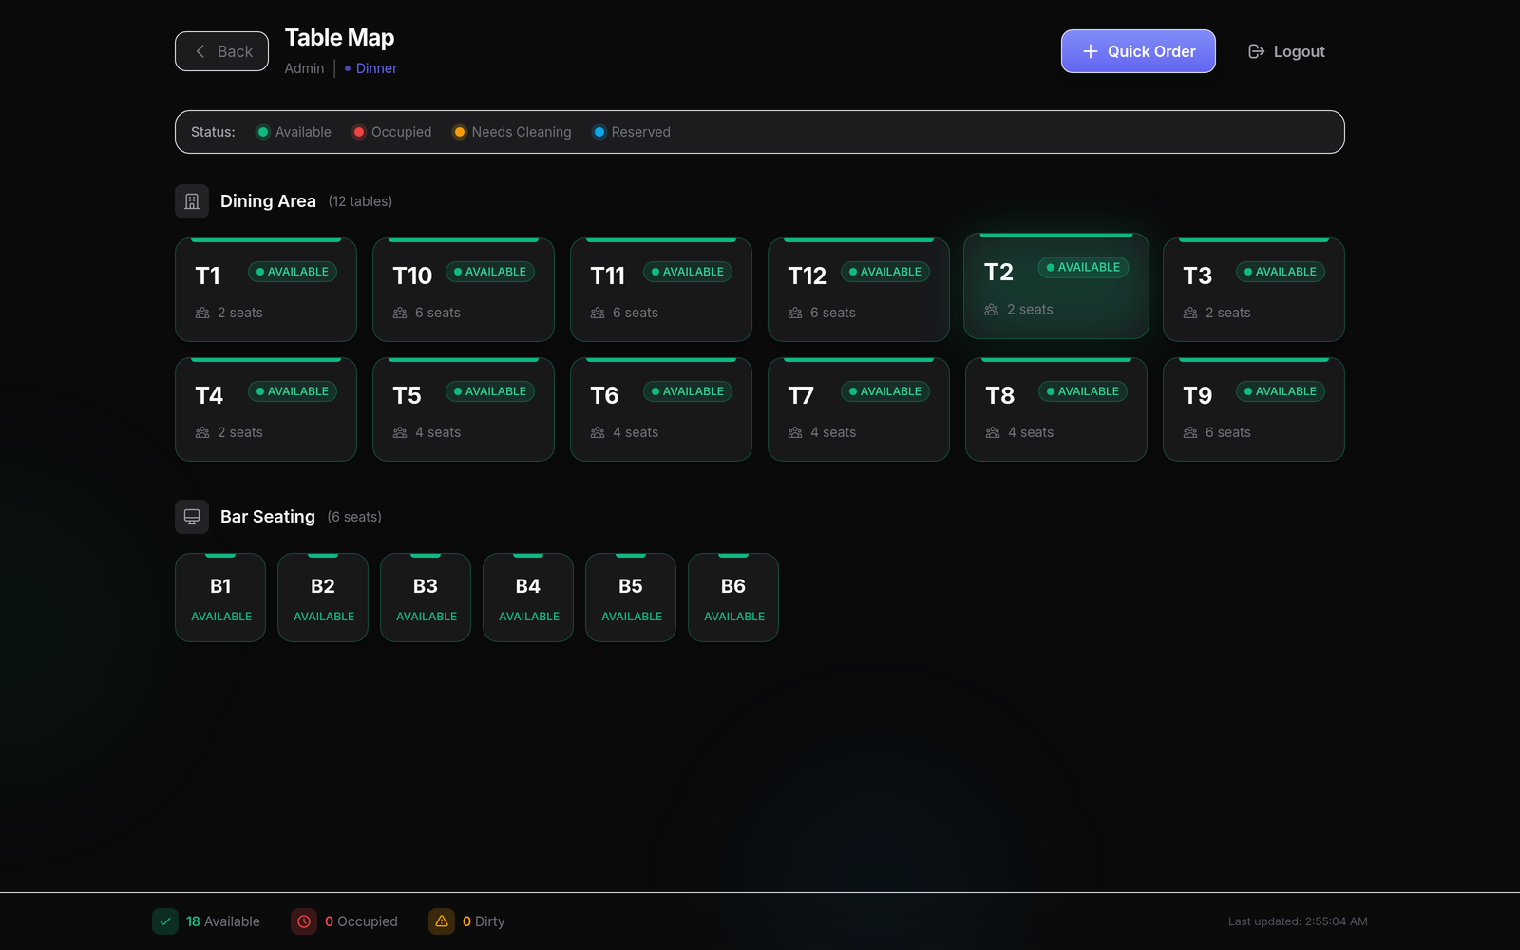This screenshot has width=1520, height=950.
Task: Open Quick Order
Action: click(1138, 51)
